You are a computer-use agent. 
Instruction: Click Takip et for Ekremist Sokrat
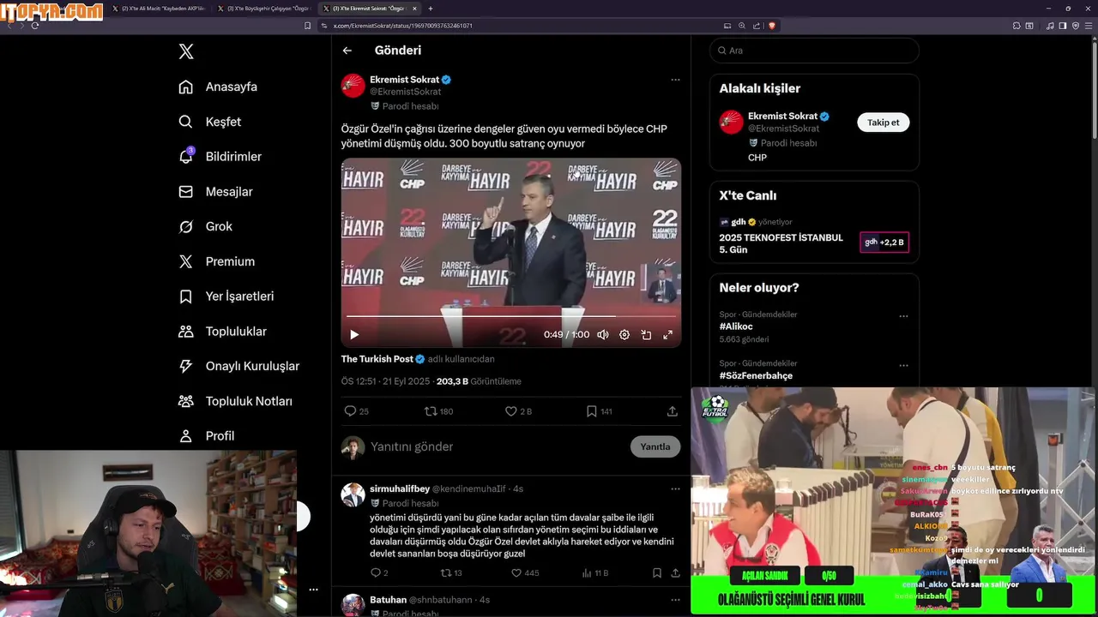click(x=883, y=123)
